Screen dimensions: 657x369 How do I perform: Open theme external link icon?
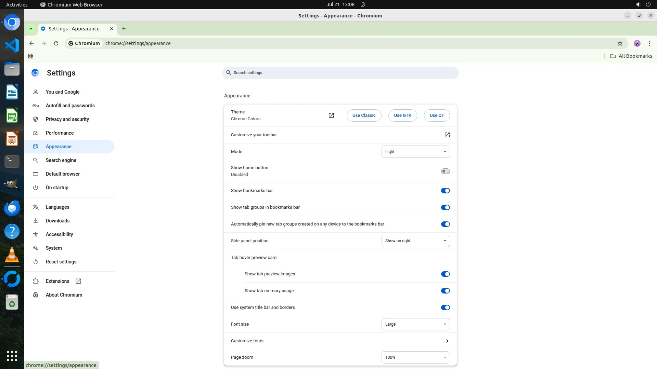pos(331,115)
